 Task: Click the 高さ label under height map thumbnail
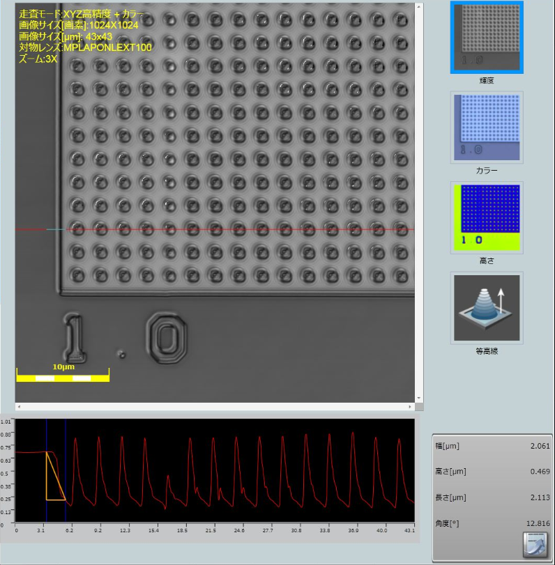pyautogui.click(x=487, y=261)
